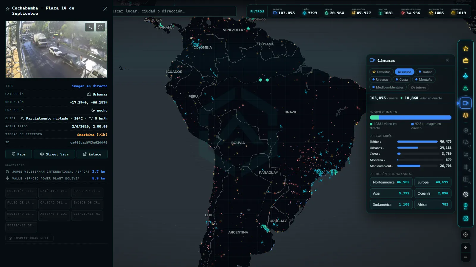Open the Cochabamba camera preview thumbnail

click(x=56, y=49)
